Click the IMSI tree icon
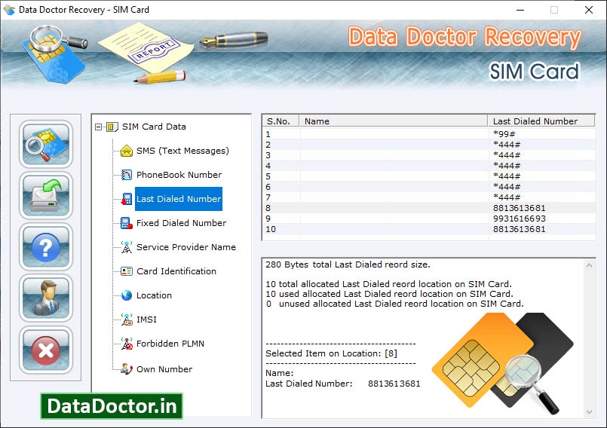The image size is (607, 428). click(x=126, y=319)
